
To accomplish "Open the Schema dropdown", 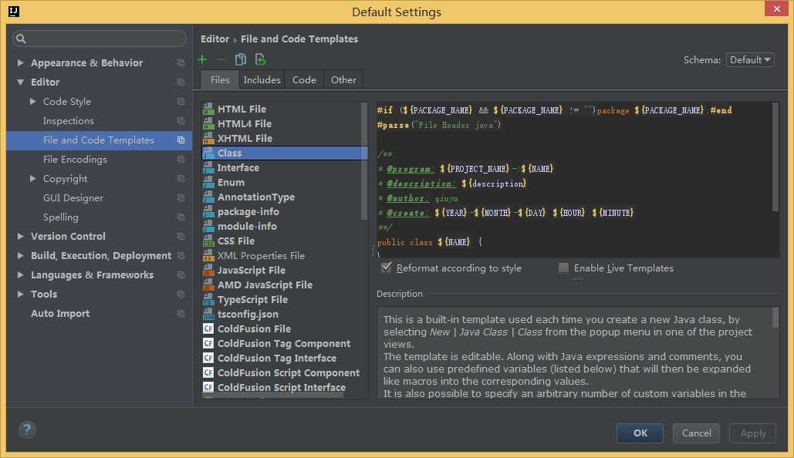I will [x=749, y=59].
